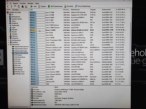Click the Up level arrow icon
146x109 pixels.
tap(15, 6)
